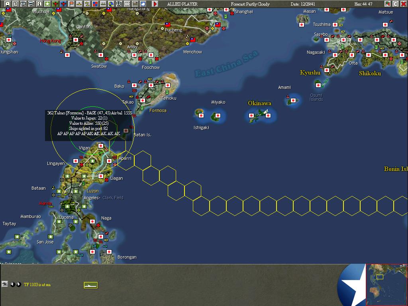408x306 pixels.
Task: Open the document report icon in toolbar
Action: coord(16,4)
